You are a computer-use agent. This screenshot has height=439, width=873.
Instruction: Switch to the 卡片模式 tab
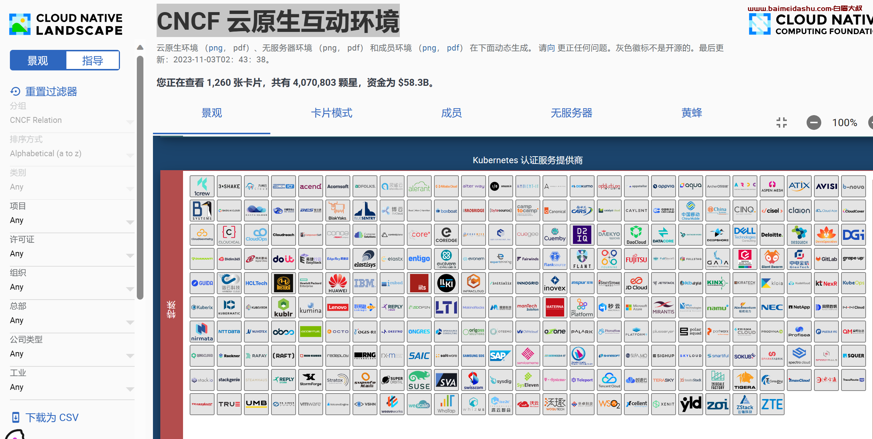[332, 113]
